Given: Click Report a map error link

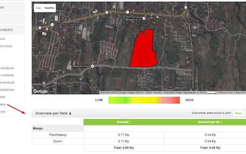Looking at the screenshot, I should click(240, 93).
